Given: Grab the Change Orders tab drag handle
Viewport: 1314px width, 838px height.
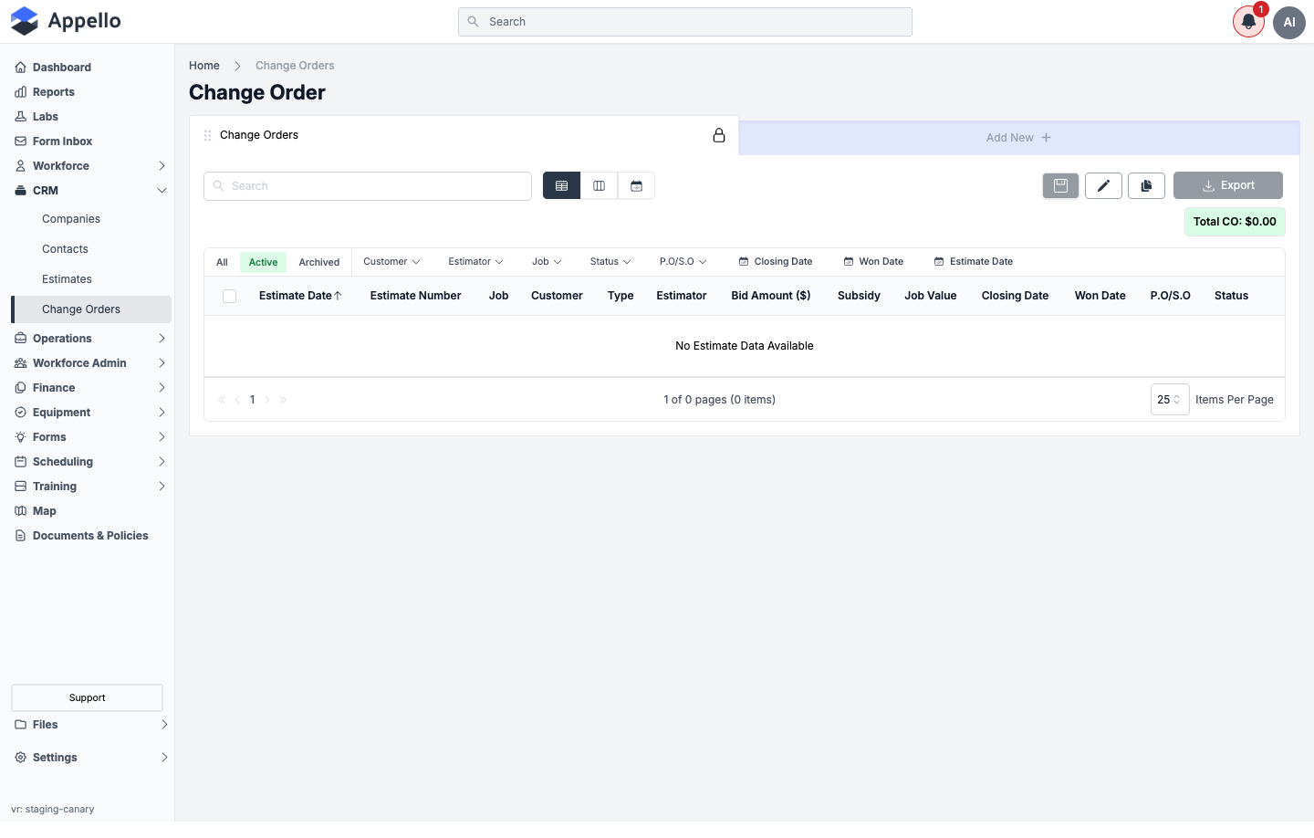Looking at the screenshot, I should (x=208, y=135).
